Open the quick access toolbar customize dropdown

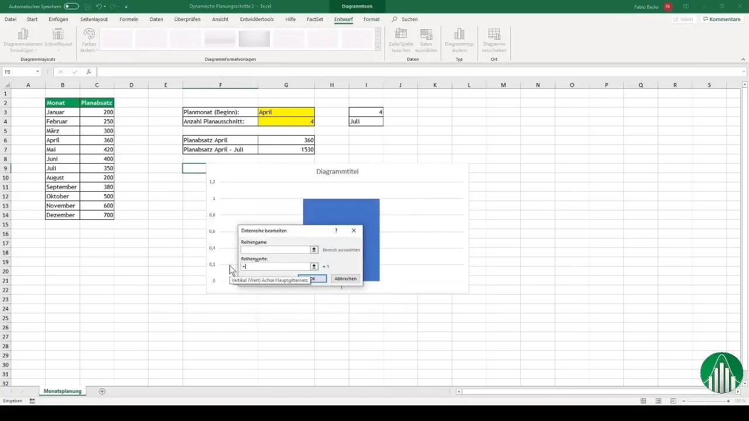126,6
